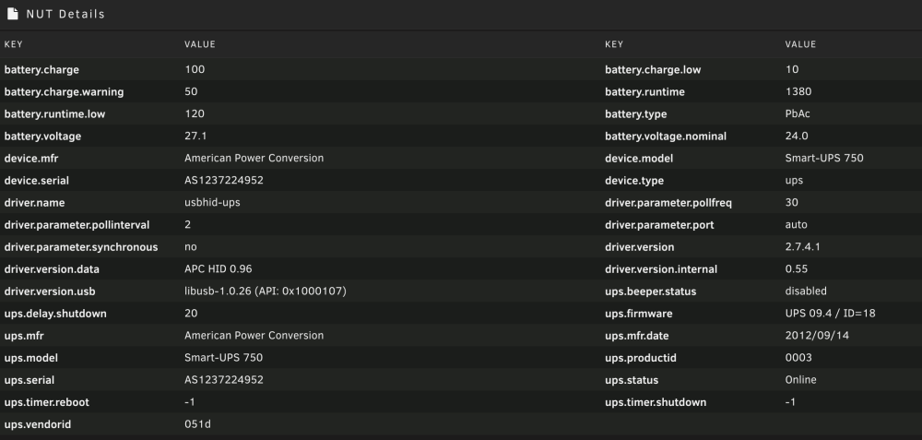Select the port value auto

(797, 225)
